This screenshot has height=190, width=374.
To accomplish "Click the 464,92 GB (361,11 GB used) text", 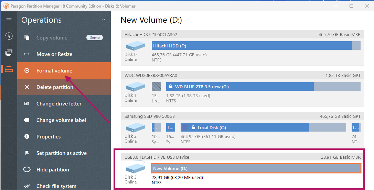I will click(x=208, y=137).
